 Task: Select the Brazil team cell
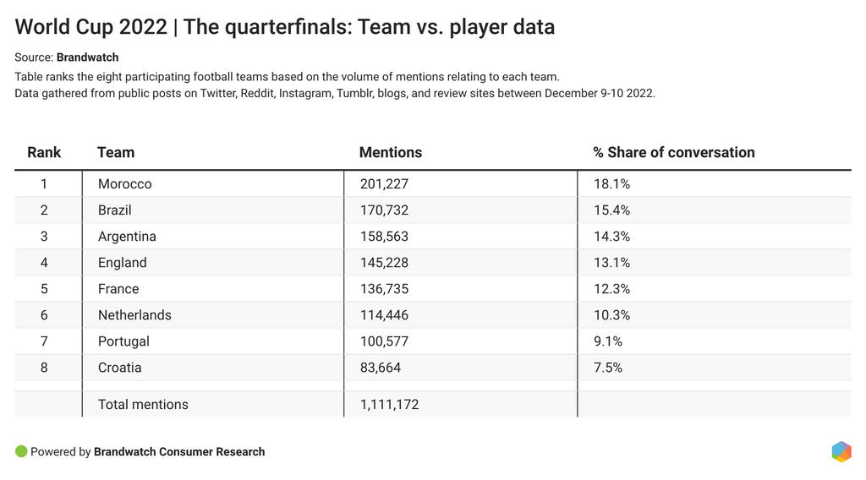(x=114, y=210)
